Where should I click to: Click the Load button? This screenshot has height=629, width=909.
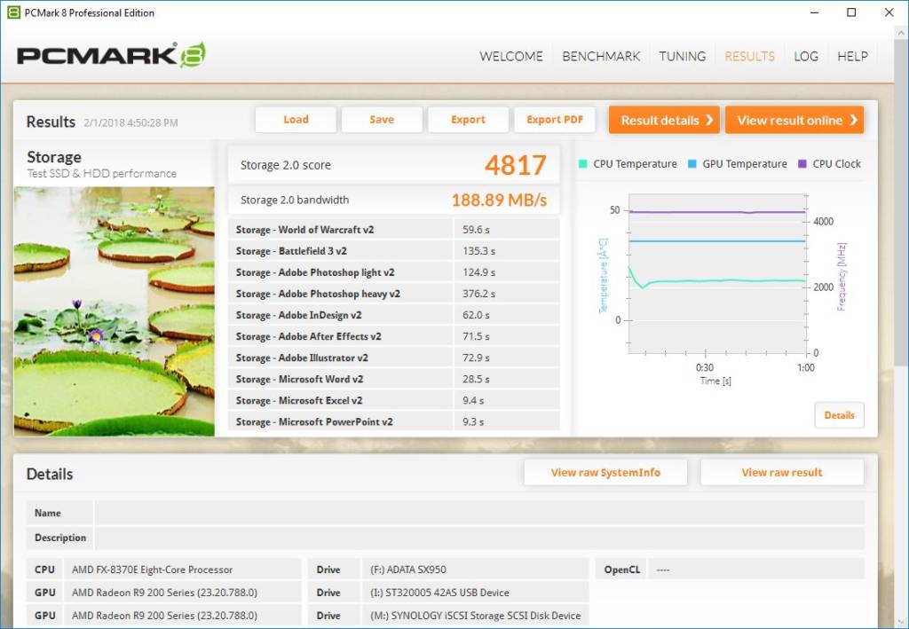296,119
